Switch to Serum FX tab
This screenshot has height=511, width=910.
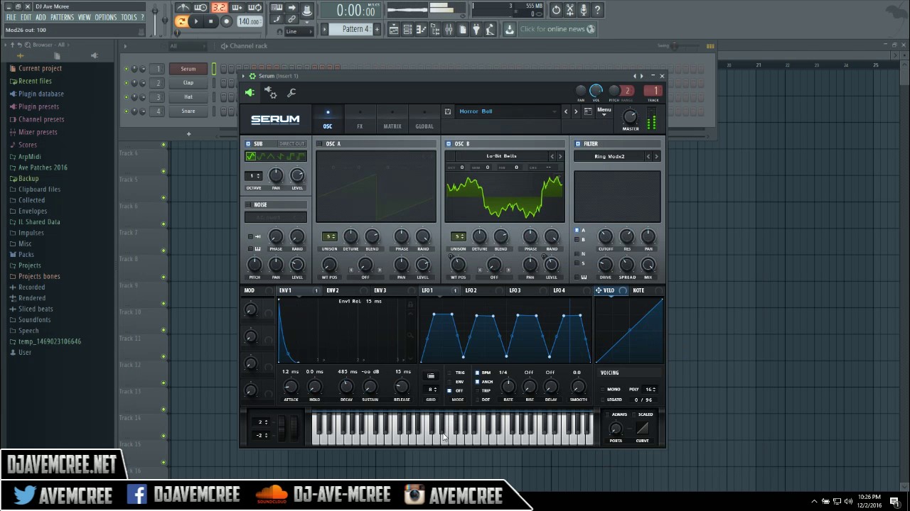click(x=360, y=119)
